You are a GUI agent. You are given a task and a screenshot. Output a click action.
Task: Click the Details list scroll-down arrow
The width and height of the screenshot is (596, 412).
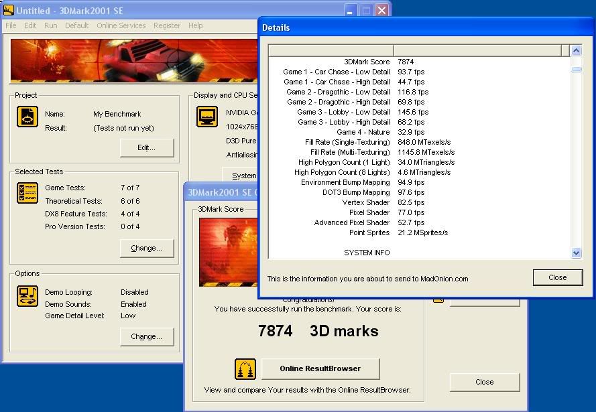576,253
